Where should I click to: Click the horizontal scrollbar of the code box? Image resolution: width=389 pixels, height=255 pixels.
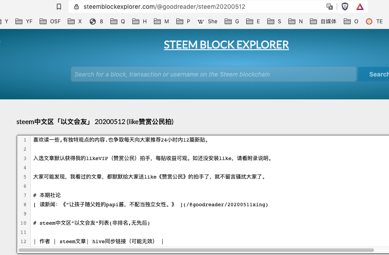(x=196, y=250)
